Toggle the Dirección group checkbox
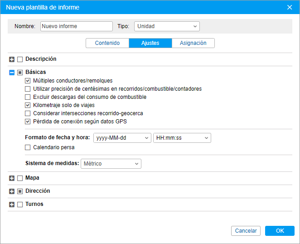 click(20, 191)
